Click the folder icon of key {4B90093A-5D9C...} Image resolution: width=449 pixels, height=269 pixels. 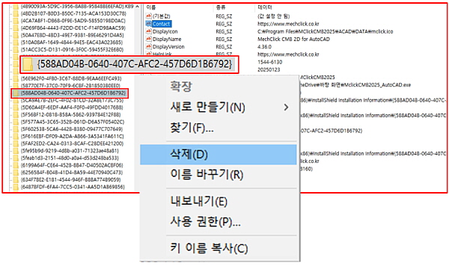point(16,7)
